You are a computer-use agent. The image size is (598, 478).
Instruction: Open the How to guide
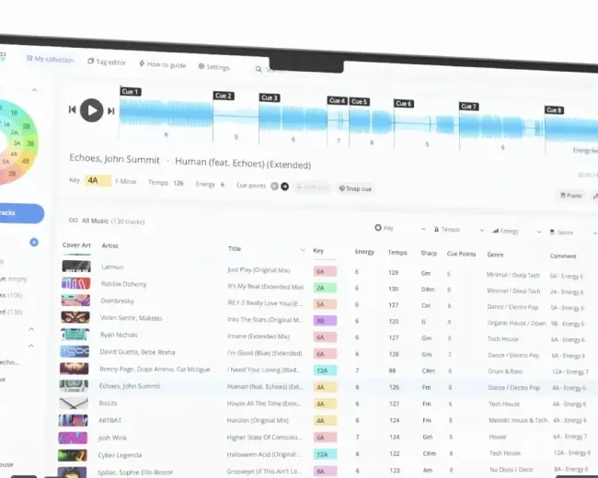(x=162, y=64)
